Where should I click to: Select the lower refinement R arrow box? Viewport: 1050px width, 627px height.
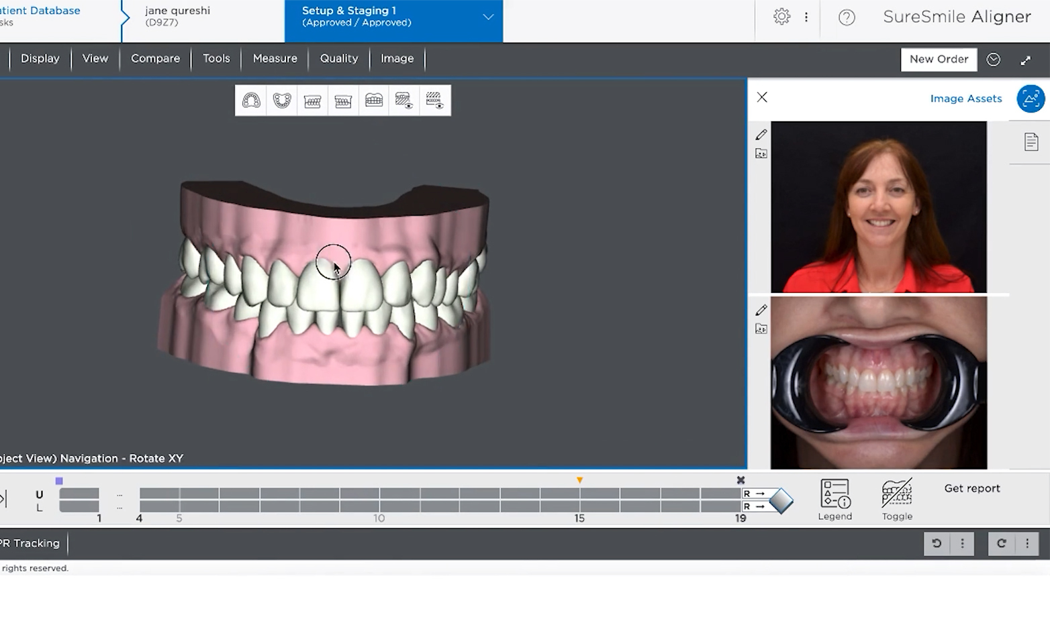point(756,506)
